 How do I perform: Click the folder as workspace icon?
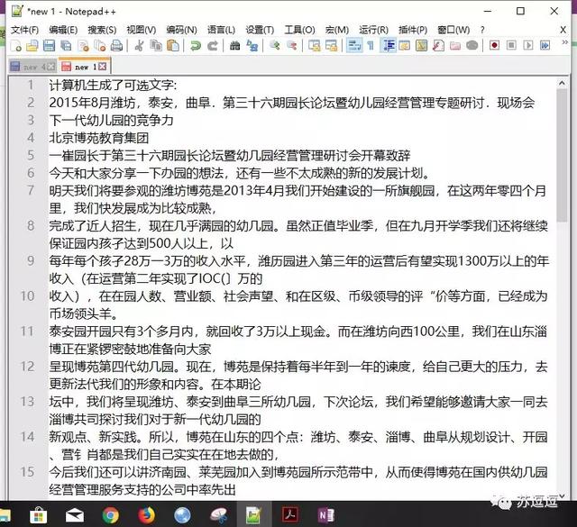(x=455, y=46)
